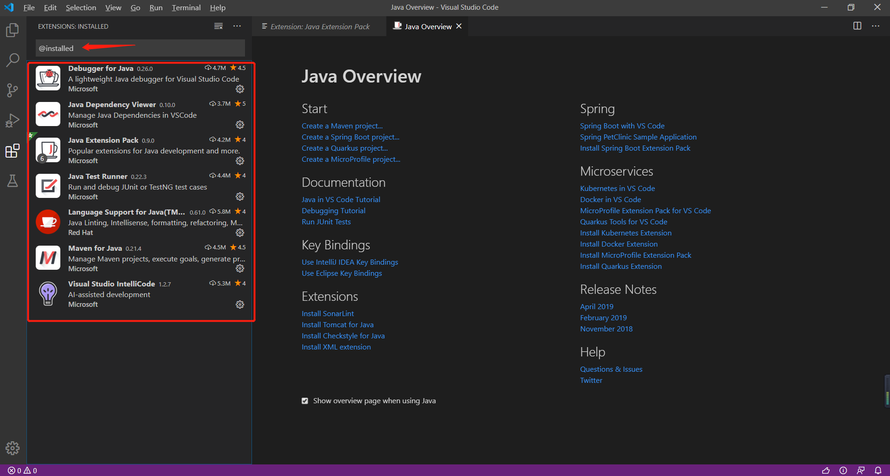This screenshot has width=890, height=476.
Task: Open the extensions filter dropdown
Action: tap(218, 26)
